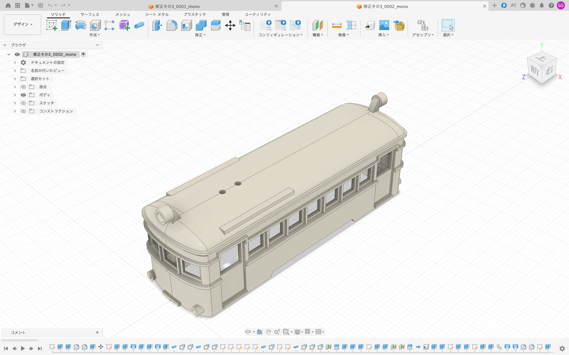Viewport: 569px width, 355px height.
Task: Open the notifications bell
Action: [x=541, y=6]
